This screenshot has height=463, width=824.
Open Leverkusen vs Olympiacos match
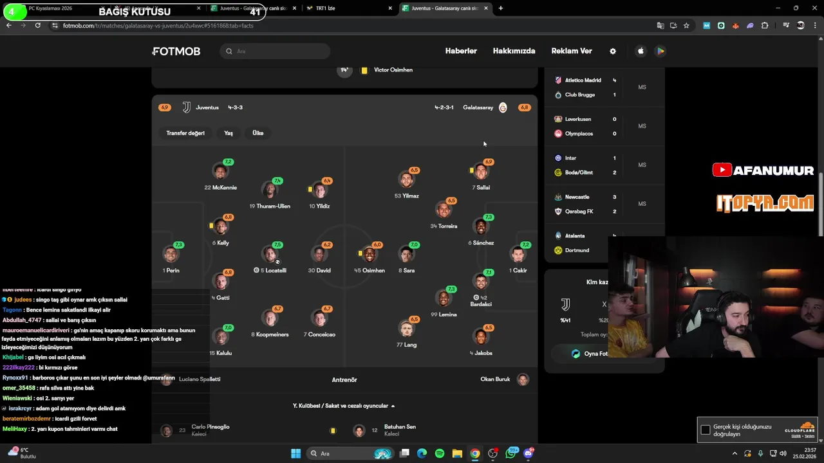pyautogui.click(x=604, y=126)
